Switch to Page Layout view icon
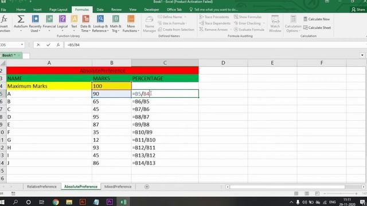367x206 pixels. click(307, 193)
